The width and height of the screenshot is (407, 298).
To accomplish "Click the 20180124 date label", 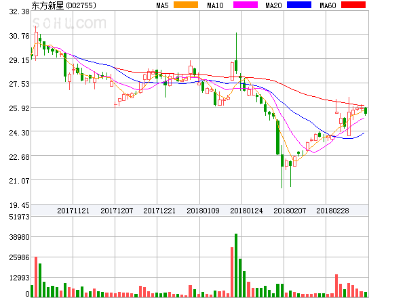I will click(246, 211).
